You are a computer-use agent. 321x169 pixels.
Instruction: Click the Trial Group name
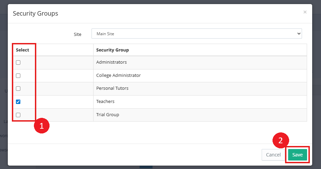107,115
